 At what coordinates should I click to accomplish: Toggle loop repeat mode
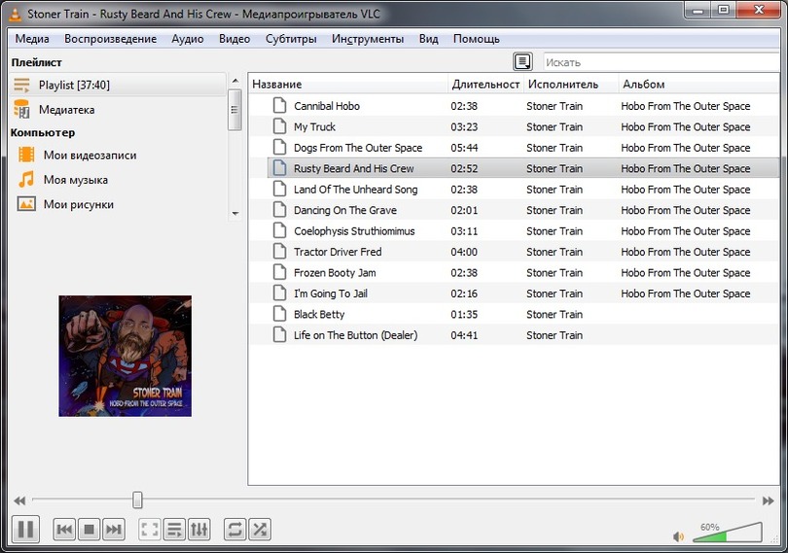point(235,529)
